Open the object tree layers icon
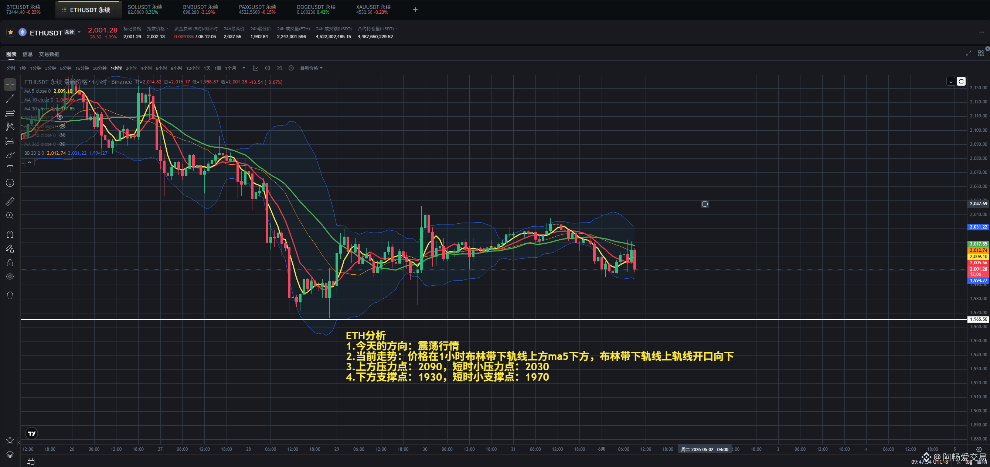This screenshot has width=990, height=467. (10, 454)
